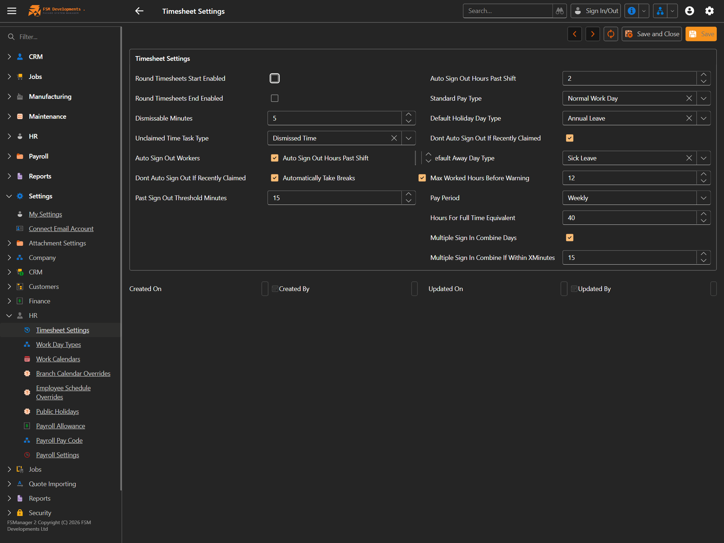Toggle right-column Dont Auto Sign Out If Recently Claimed
The image size is (724, 543).
tap(570, 138)
